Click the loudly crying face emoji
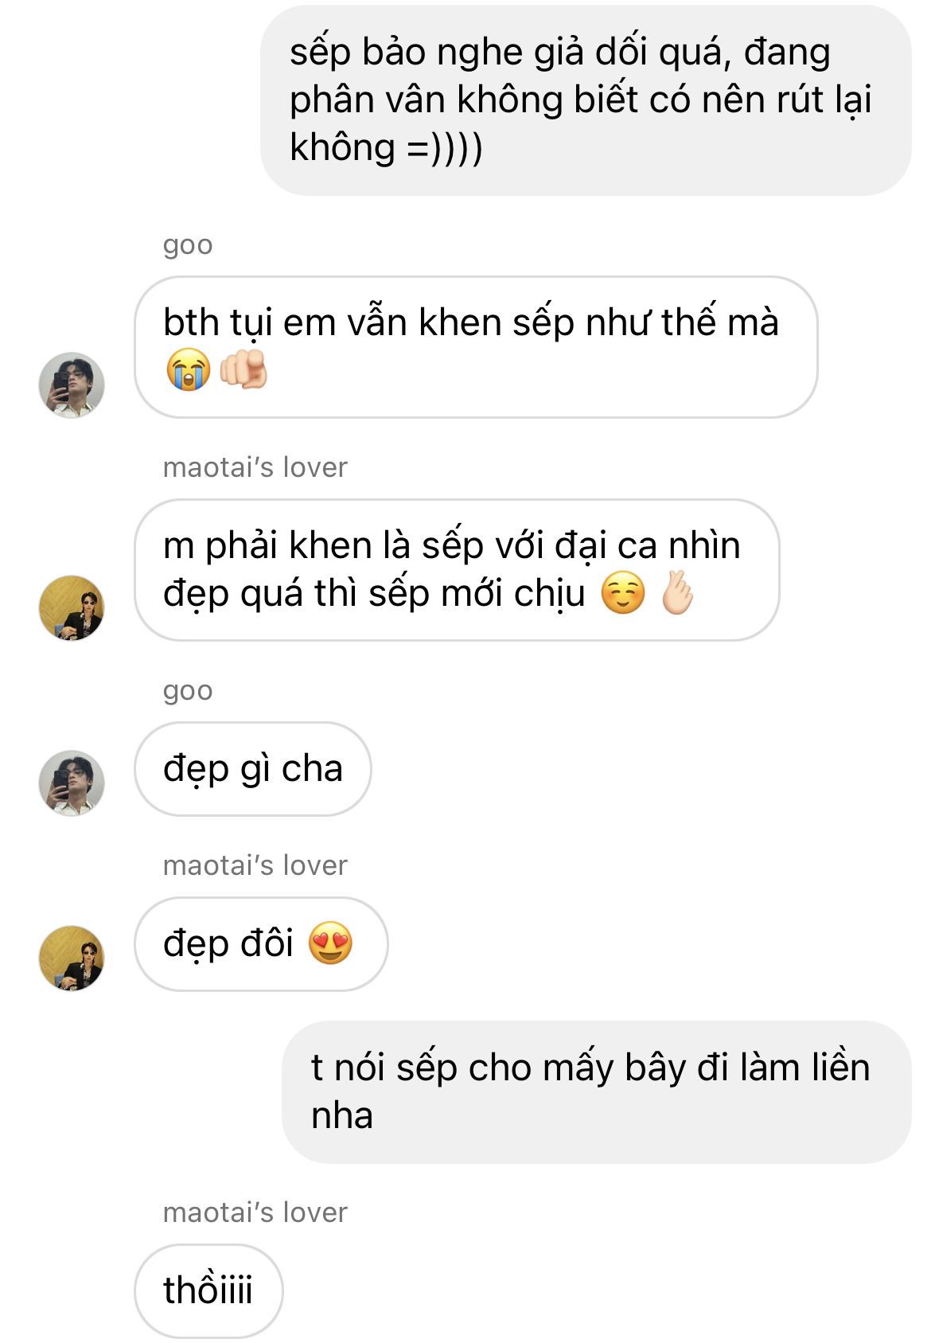The image size is (931, 1343). tap(188, 370)
